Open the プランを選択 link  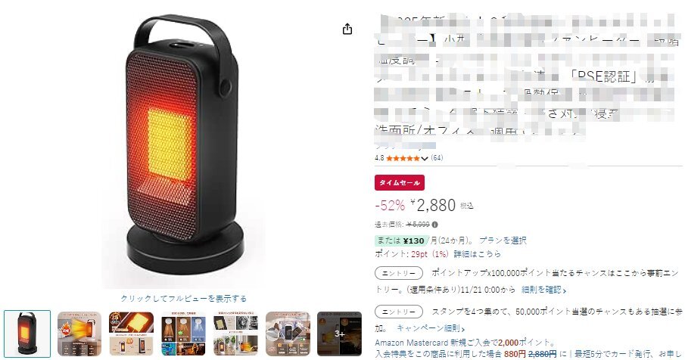[503, 241]
